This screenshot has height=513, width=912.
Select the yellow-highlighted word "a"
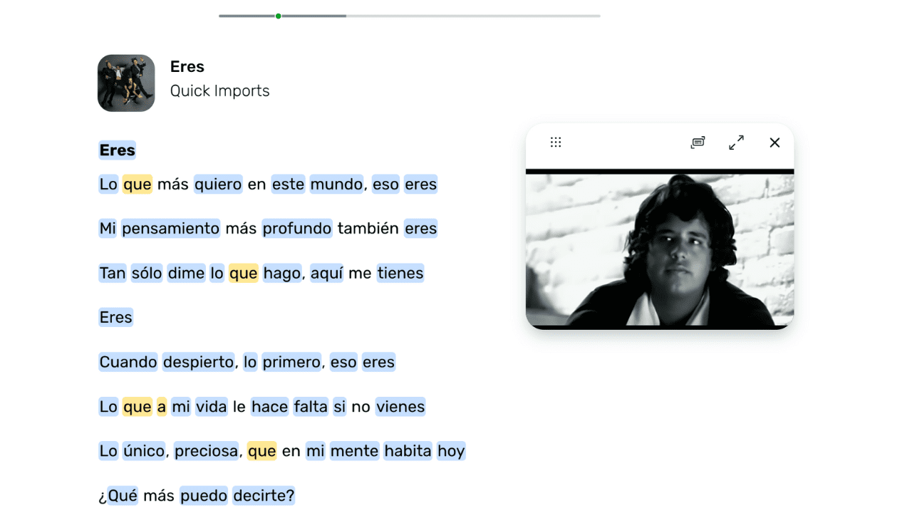click(x=162, y=407)
